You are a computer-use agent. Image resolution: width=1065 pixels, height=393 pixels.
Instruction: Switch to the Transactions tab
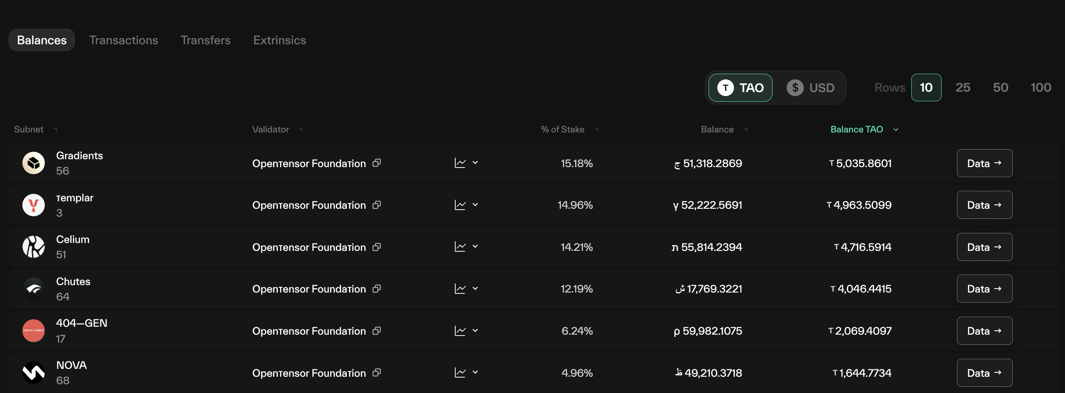pyautogui.click(x=123, y=40)
